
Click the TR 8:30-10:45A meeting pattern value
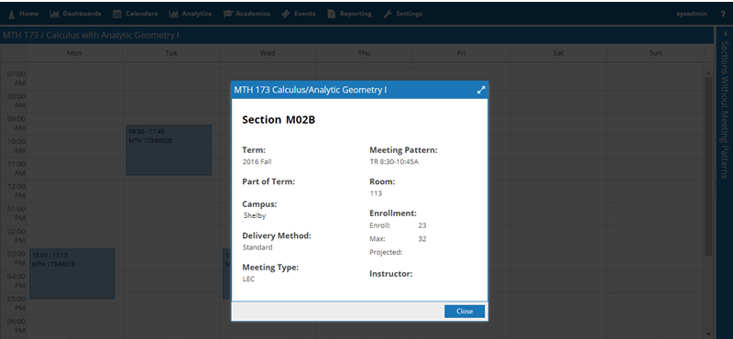point(394,162)
